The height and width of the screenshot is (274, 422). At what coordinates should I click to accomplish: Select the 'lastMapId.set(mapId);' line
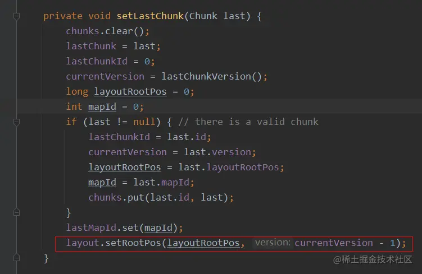(124, 228)
